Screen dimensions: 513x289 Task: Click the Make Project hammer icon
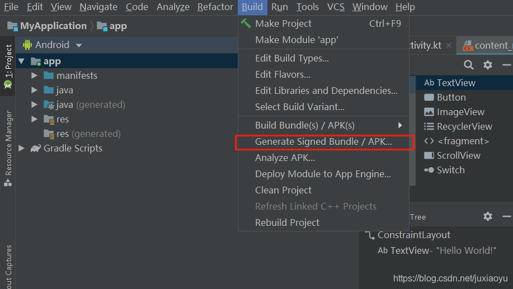click(x=246, y=23)
